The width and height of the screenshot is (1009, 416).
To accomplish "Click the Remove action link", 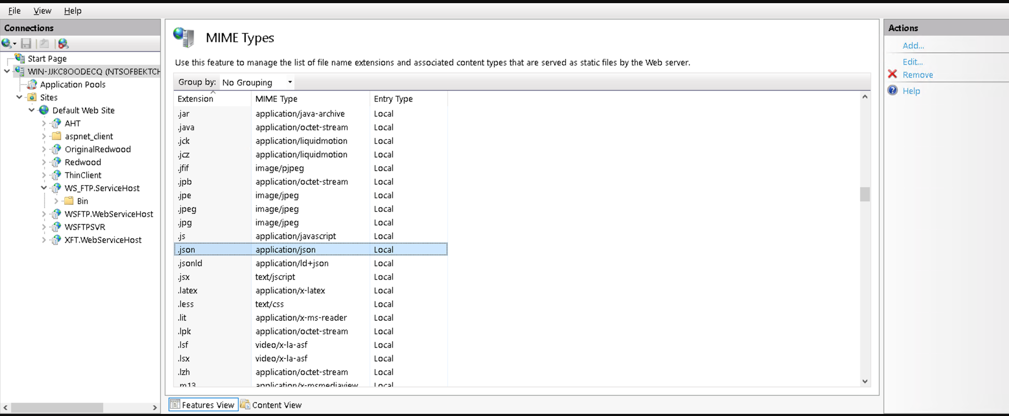I will point(918,75).
